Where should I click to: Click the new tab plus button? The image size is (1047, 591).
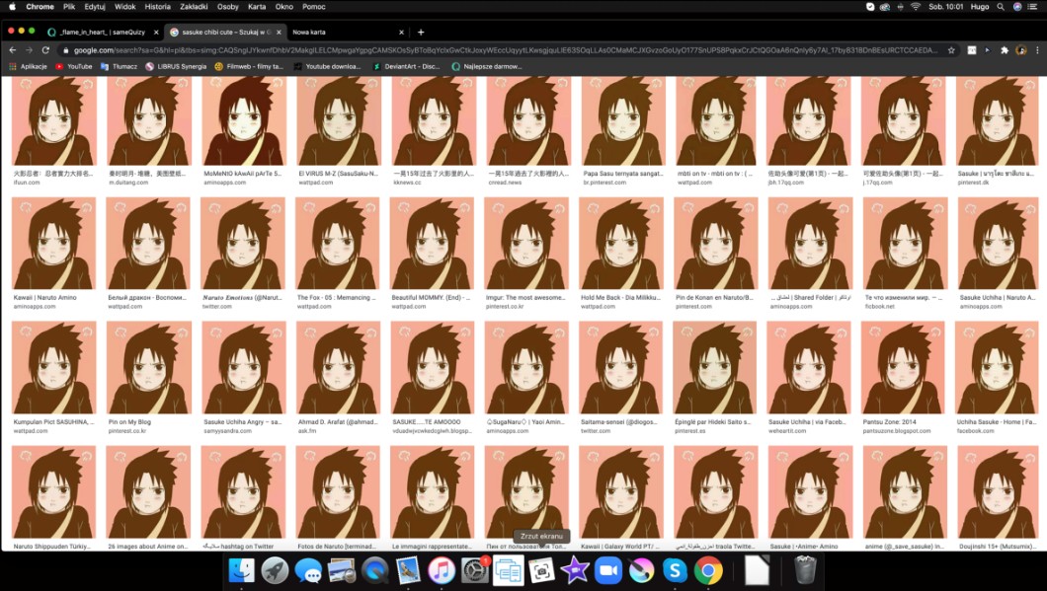pos(421,32)
